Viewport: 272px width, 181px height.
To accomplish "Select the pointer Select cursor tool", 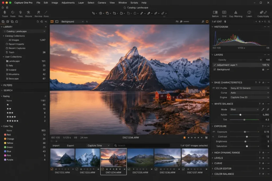I will tap(93, 13).
